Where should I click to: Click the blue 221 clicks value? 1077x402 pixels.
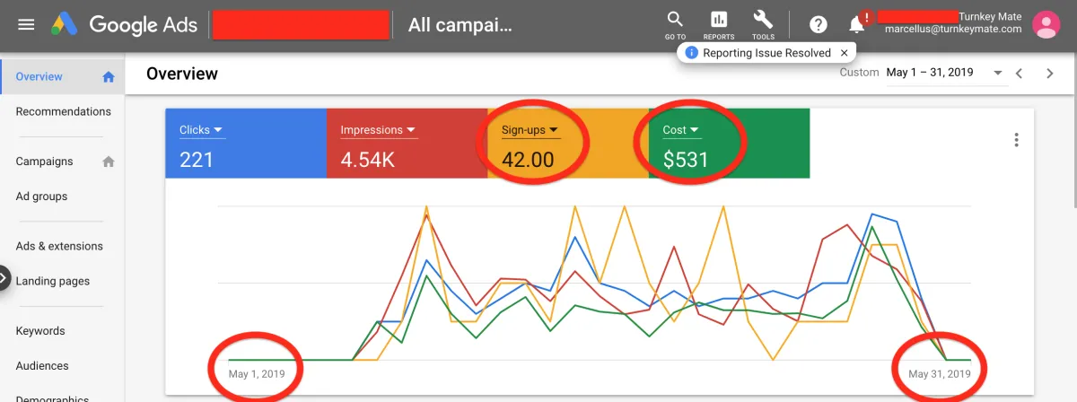[195, 160]
